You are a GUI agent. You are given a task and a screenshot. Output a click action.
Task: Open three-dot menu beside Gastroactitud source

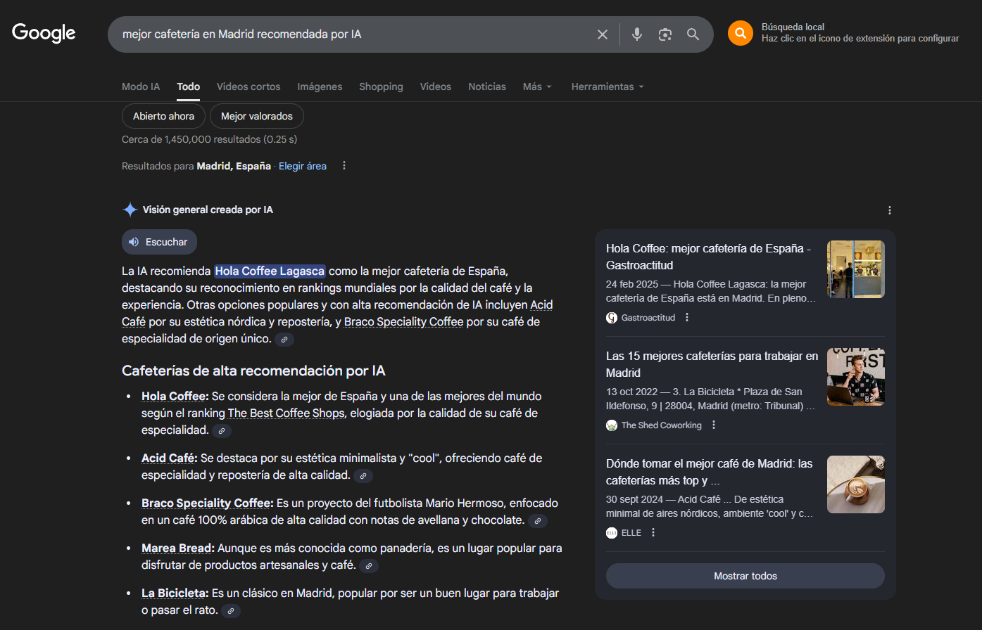[x=687, y=318]
